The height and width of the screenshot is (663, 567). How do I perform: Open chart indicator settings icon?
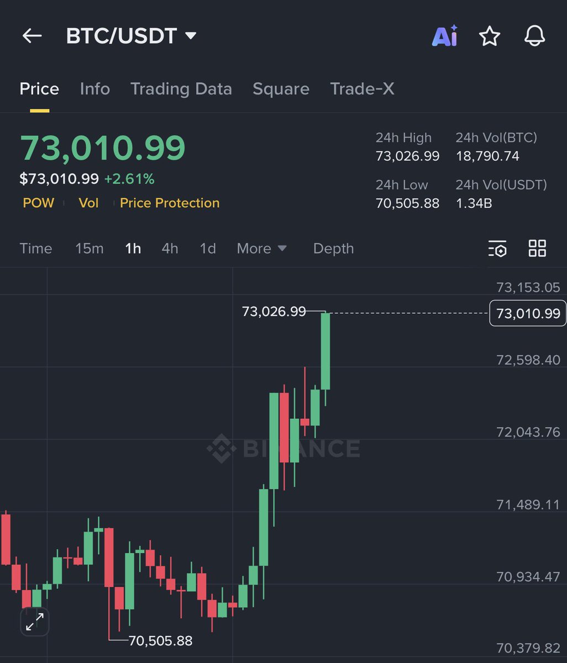[x=497, y=249]
